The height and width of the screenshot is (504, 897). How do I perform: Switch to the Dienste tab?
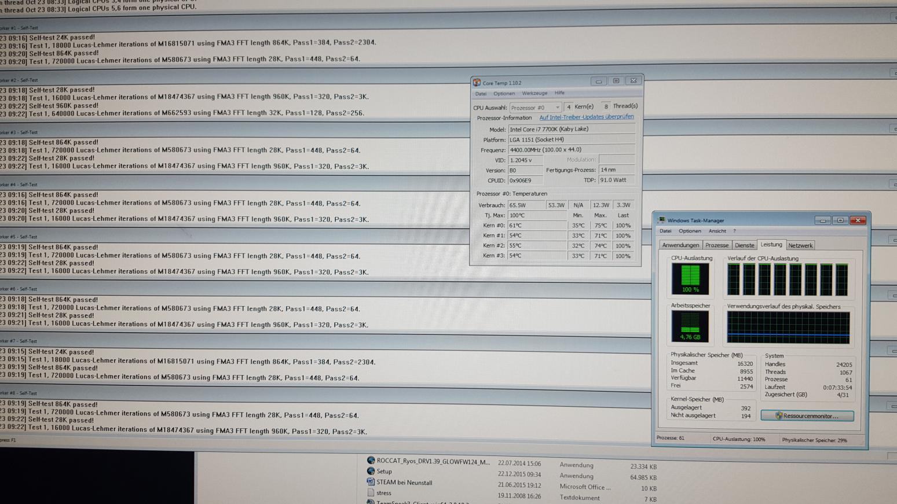pos(744,245)
